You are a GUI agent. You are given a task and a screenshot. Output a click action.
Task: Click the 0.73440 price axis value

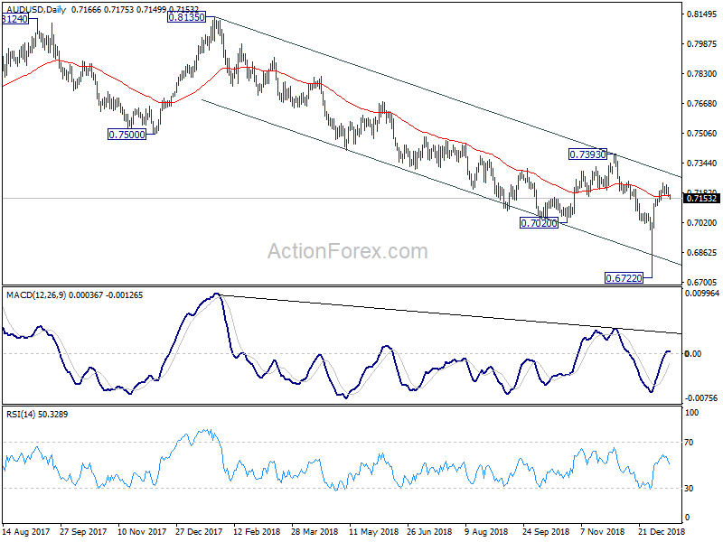point(702,164)
